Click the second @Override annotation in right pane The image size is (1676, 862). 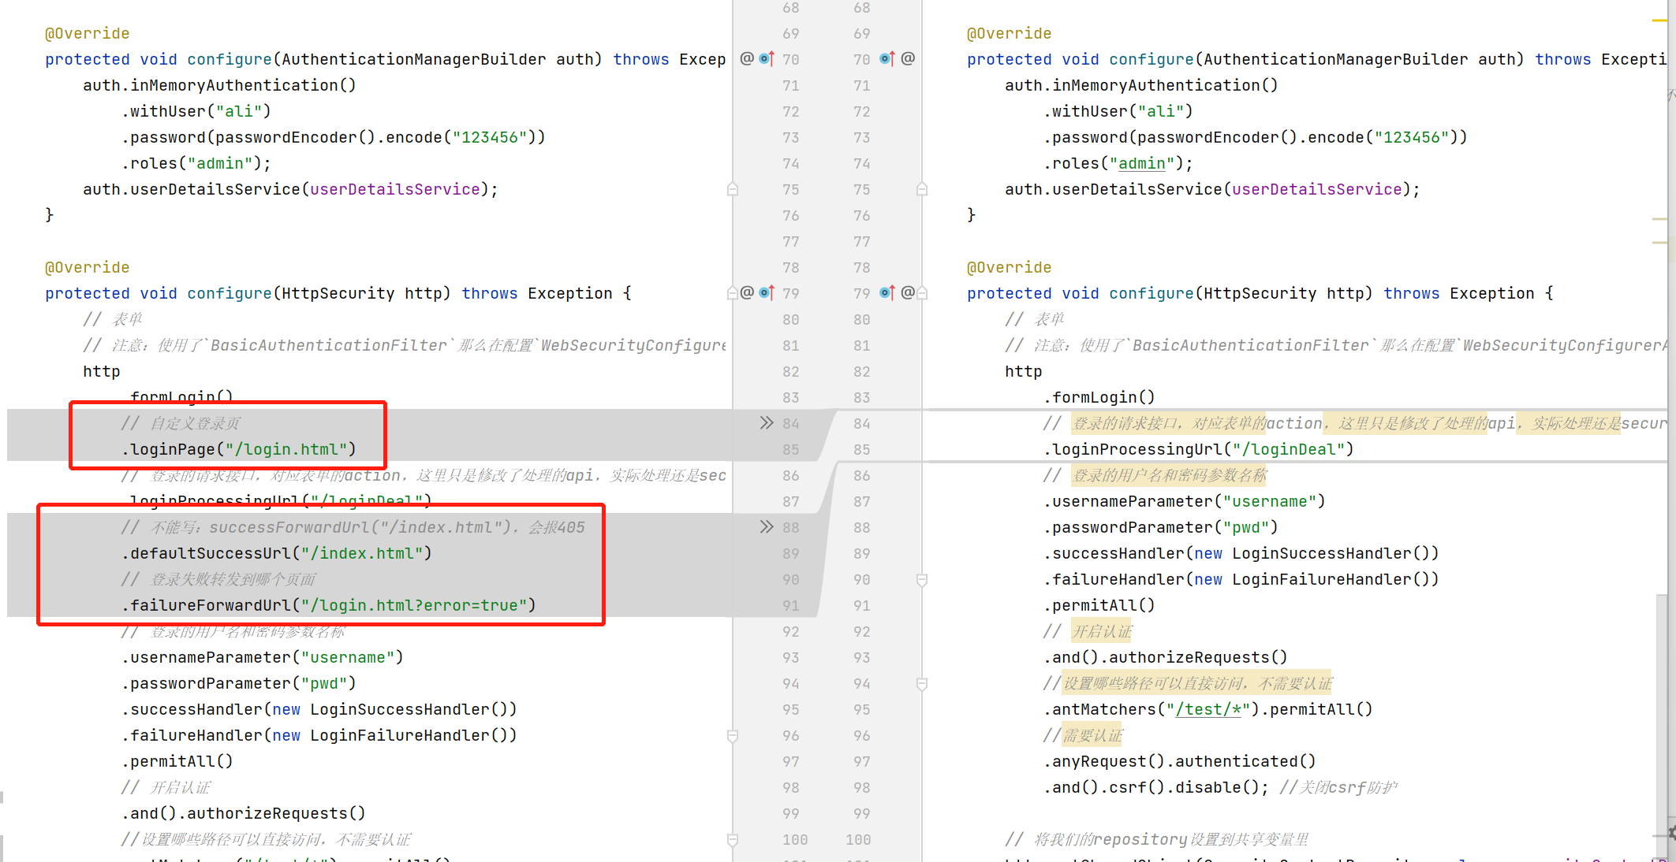click(x=1009, y=267)
